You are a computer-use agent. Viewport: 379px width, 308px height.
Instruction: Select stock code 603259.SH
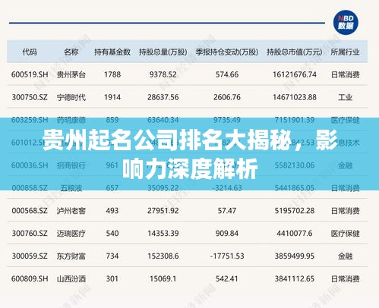(30, 120)
